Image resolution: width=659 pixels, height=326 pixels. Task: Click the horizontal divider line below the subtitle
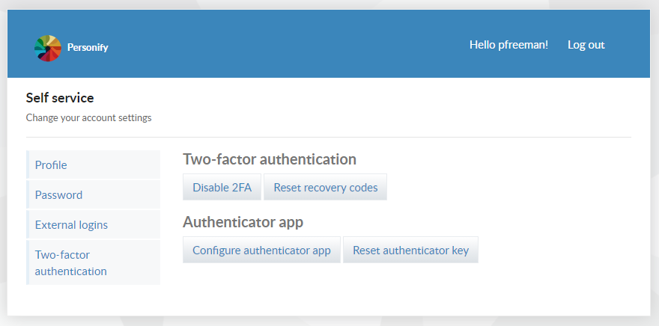click(329, 137)
